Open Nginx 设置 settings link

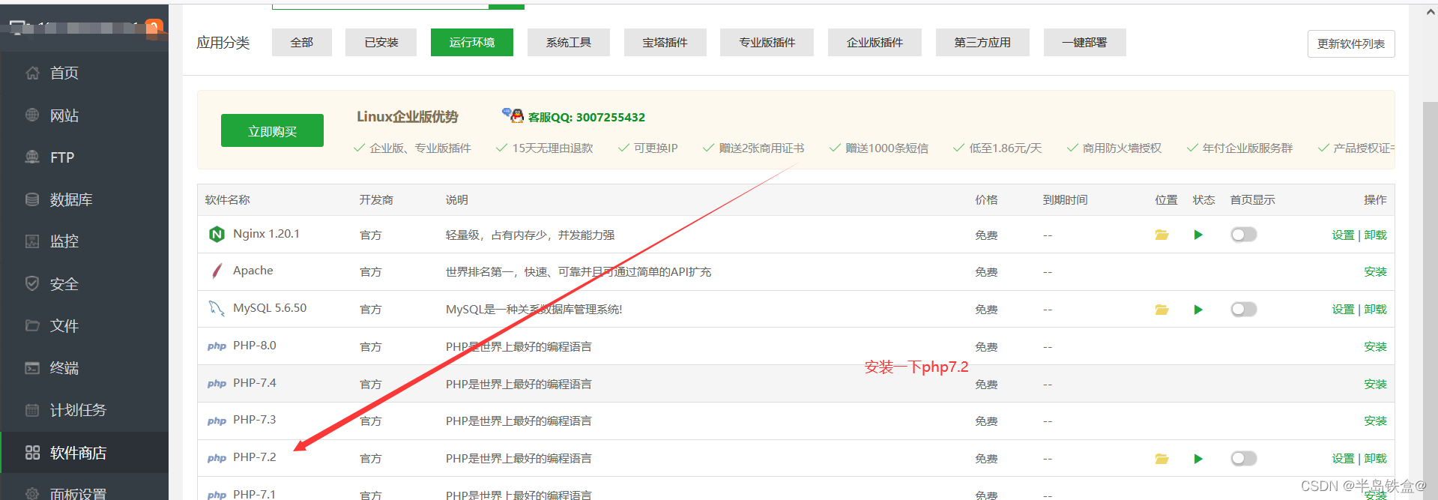point(1343,235)
